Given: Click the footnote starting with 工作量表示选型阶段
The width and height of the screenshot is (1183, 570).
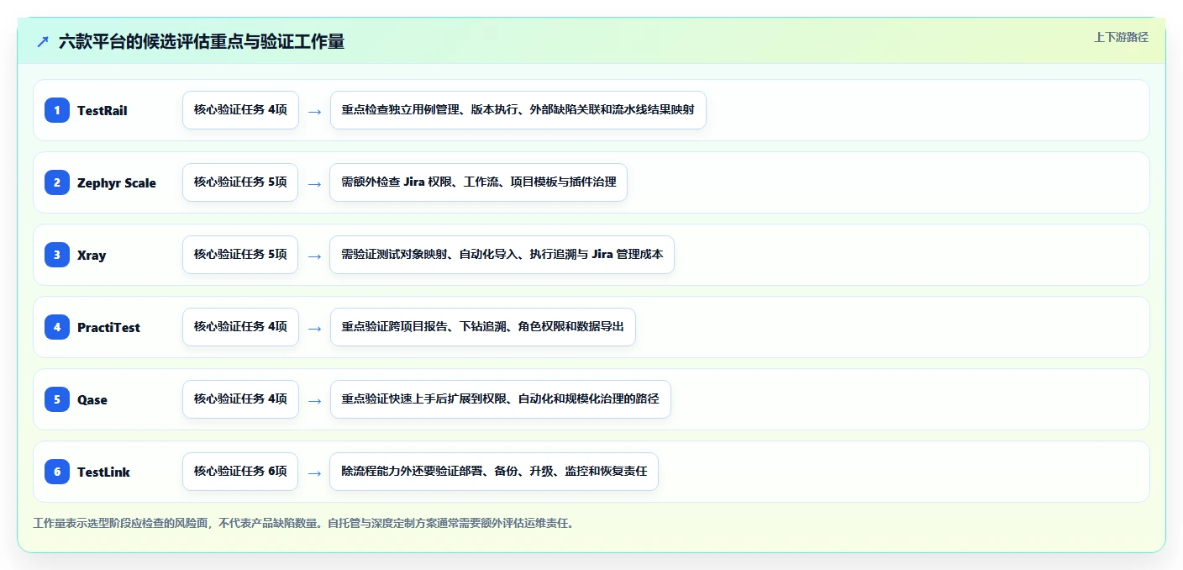Looking at the screenshot, I should tap(303, 523).
